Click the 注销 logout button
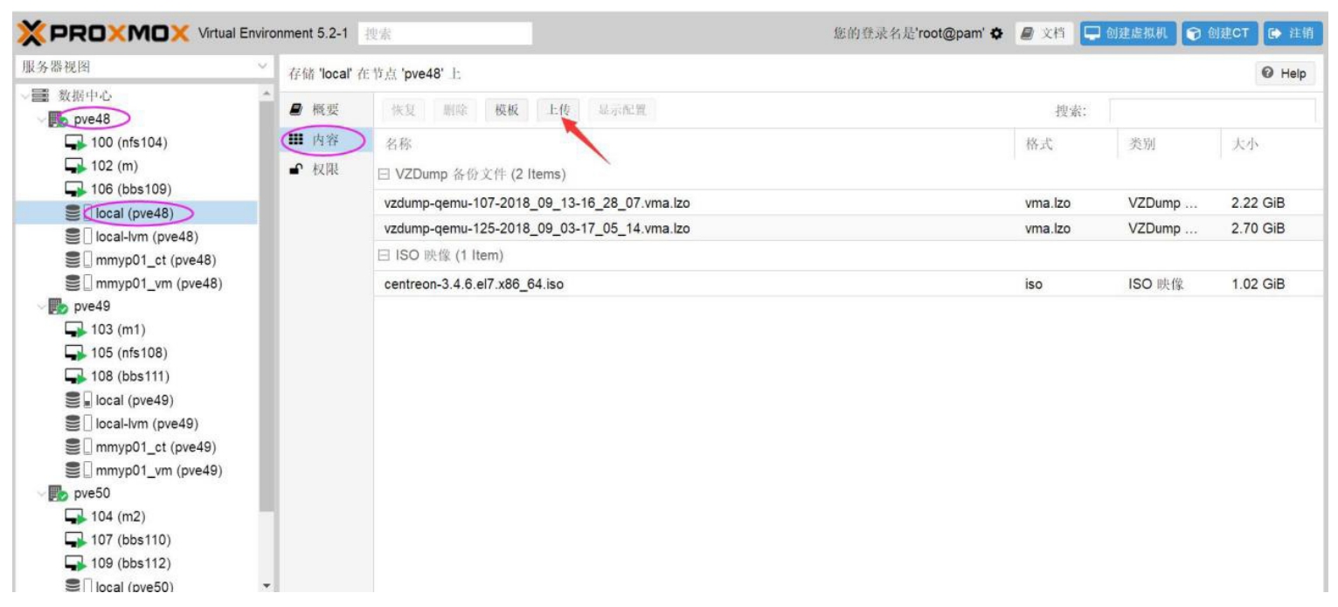 point(1291,33)
